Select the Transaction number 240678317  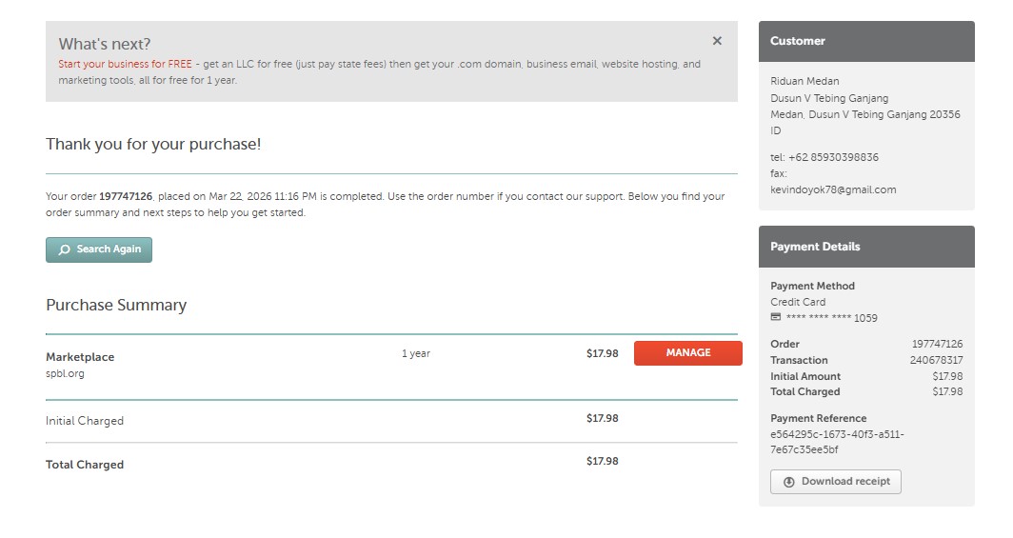936,360
